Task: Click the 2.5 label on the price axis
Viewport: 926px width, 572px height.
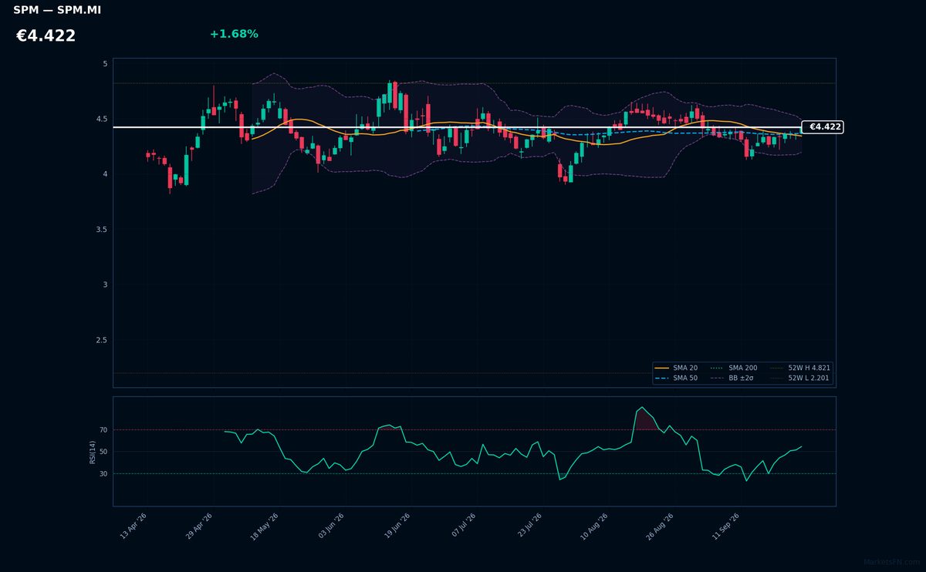Action: click(x=101, y=340)
